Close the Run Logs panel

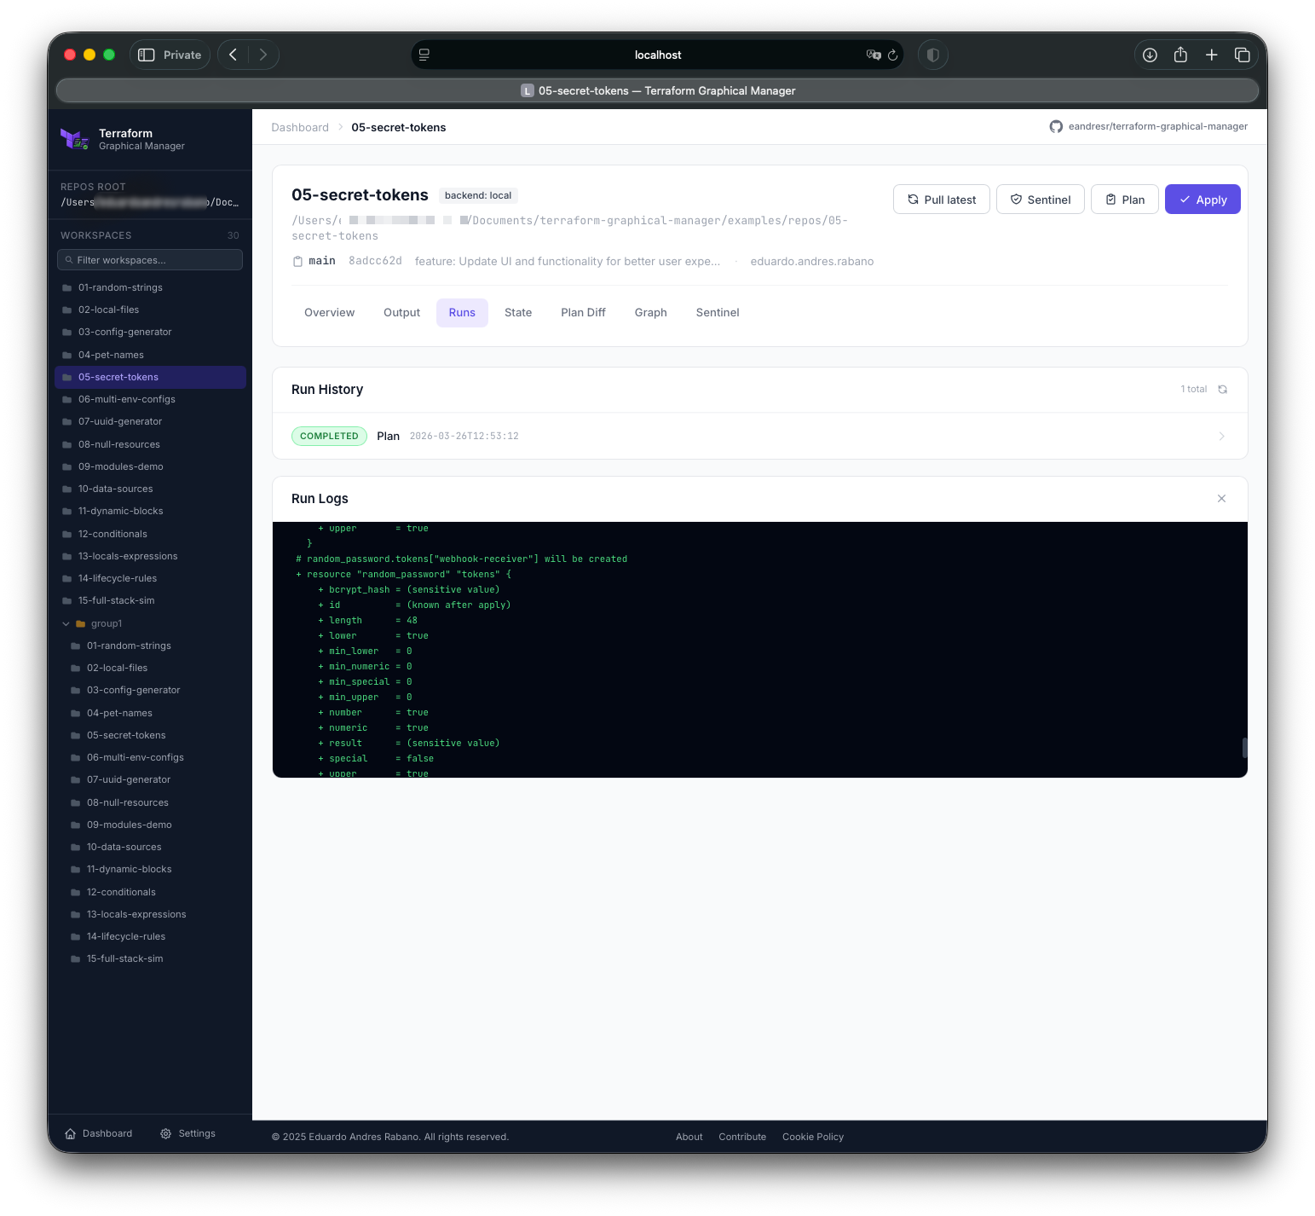[1221, 499]
